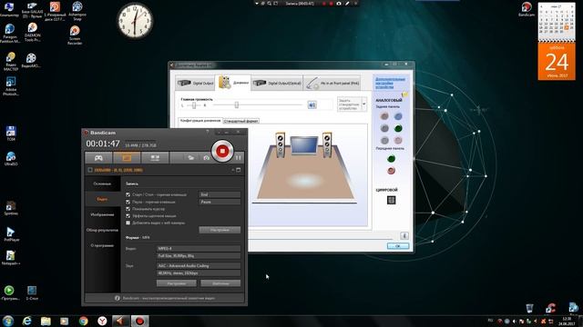
Task: Pause recording using the pause icon
Action: pos(239,158)
